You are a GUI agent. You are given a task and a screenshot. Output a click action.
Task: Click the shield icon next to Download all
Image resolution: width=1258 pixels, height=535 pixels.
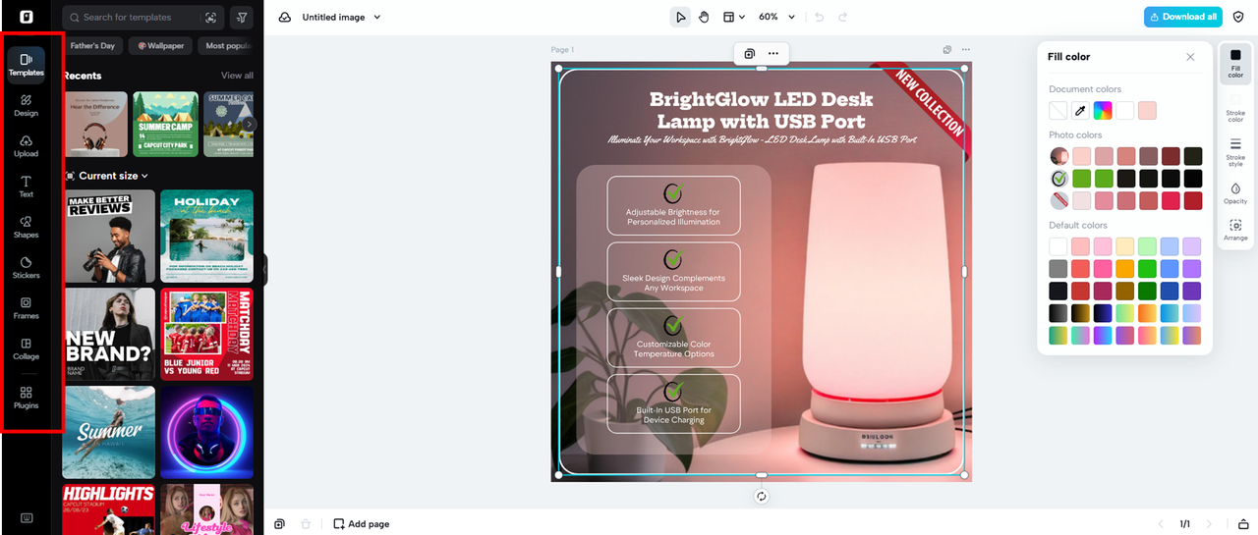[1238, 17]
